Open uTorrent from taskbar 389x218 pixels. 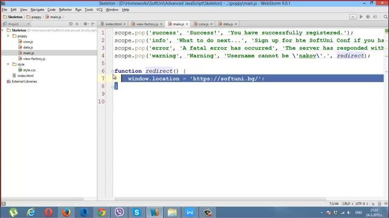[x=13, y=213]
